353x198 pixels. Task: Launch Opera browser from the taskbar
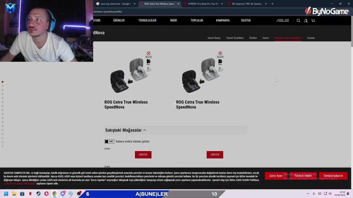point(46,194)
